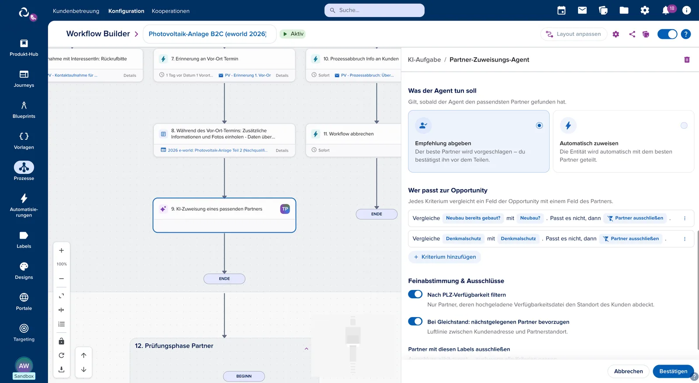This screenshot has width=699, height=383.
Task: Open the notifications bell with badge 18
Action: pyautogui.click(x=667, y=10)
